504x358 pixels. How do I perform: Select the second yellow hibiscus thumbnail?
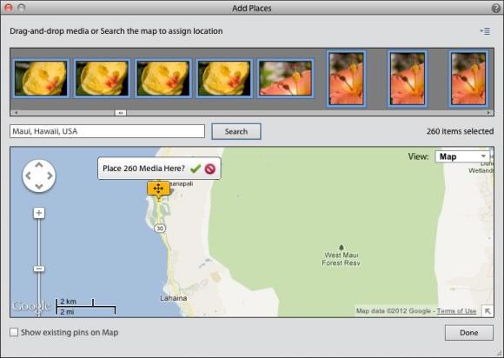click(102, 78)
